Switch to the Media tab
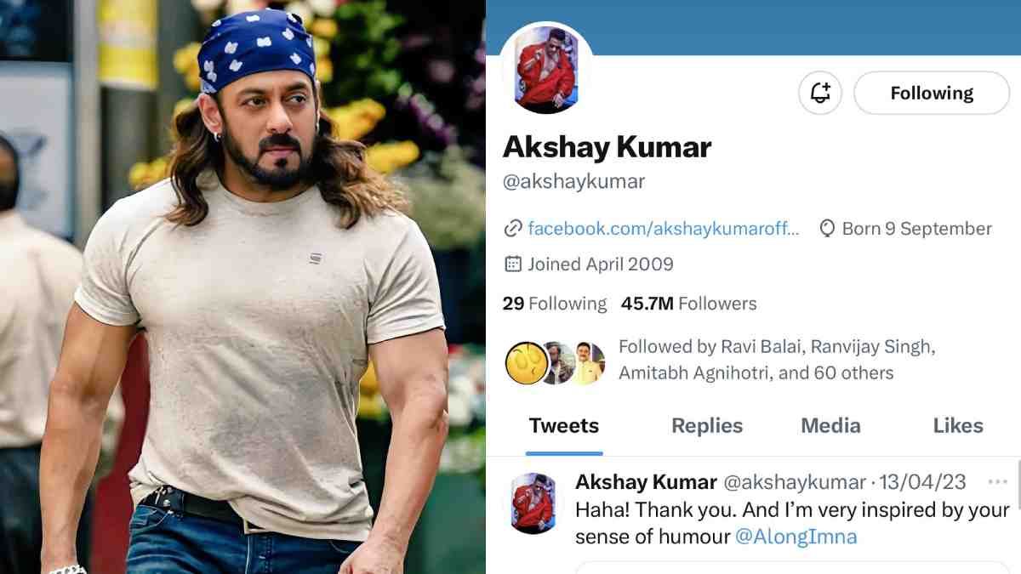 830,426
